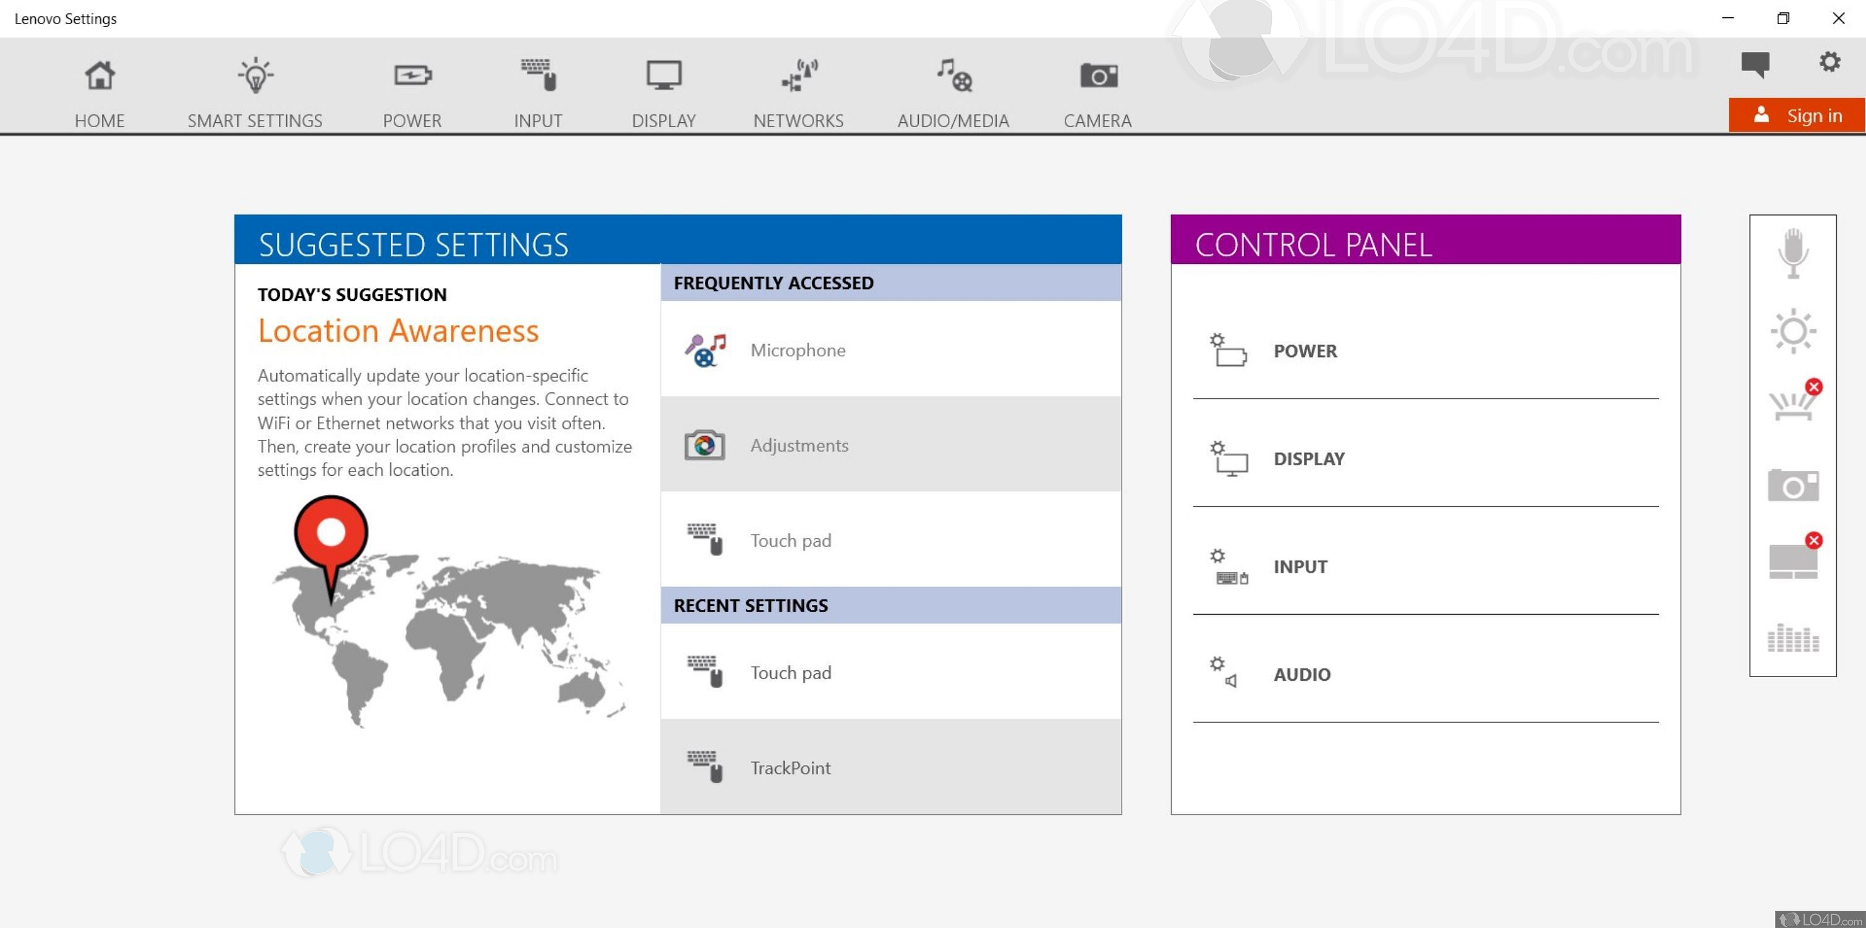Go to the Home tab

tap(100, 93)
